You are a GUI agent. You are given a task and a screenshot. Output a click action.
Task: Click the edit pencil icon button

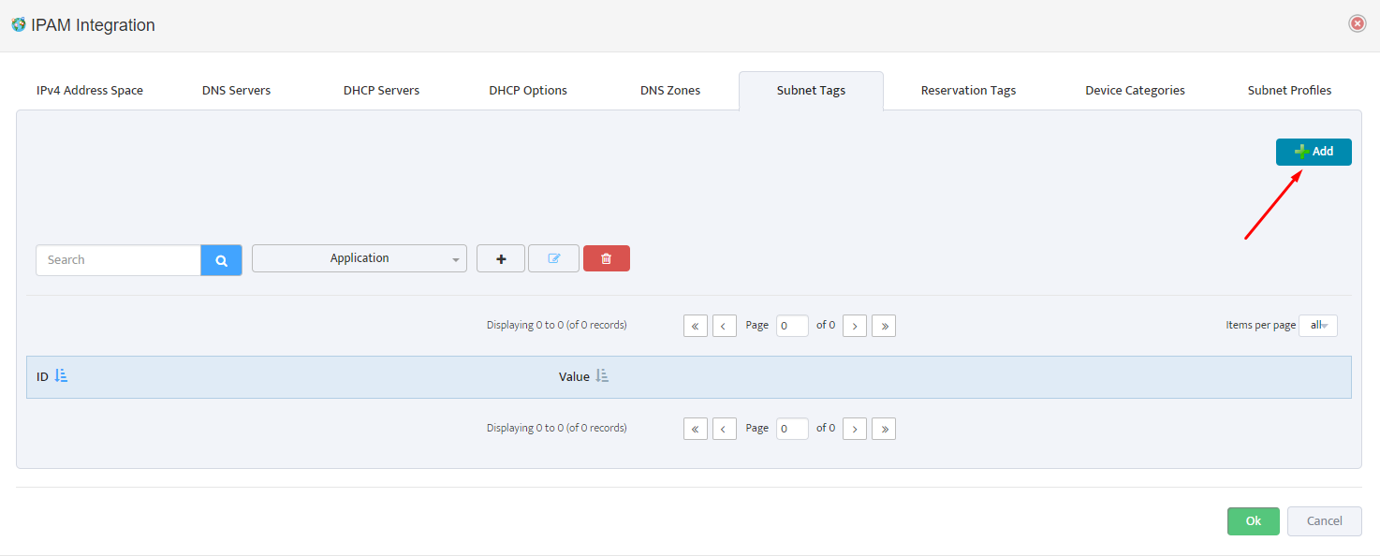(553, 258)
